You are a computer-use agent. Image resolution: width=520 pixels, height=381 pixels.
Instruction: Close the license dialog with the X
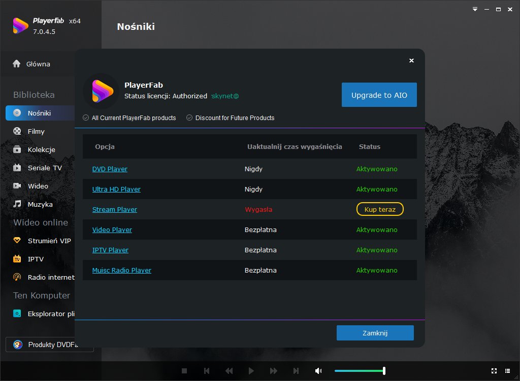coord(411,60)
